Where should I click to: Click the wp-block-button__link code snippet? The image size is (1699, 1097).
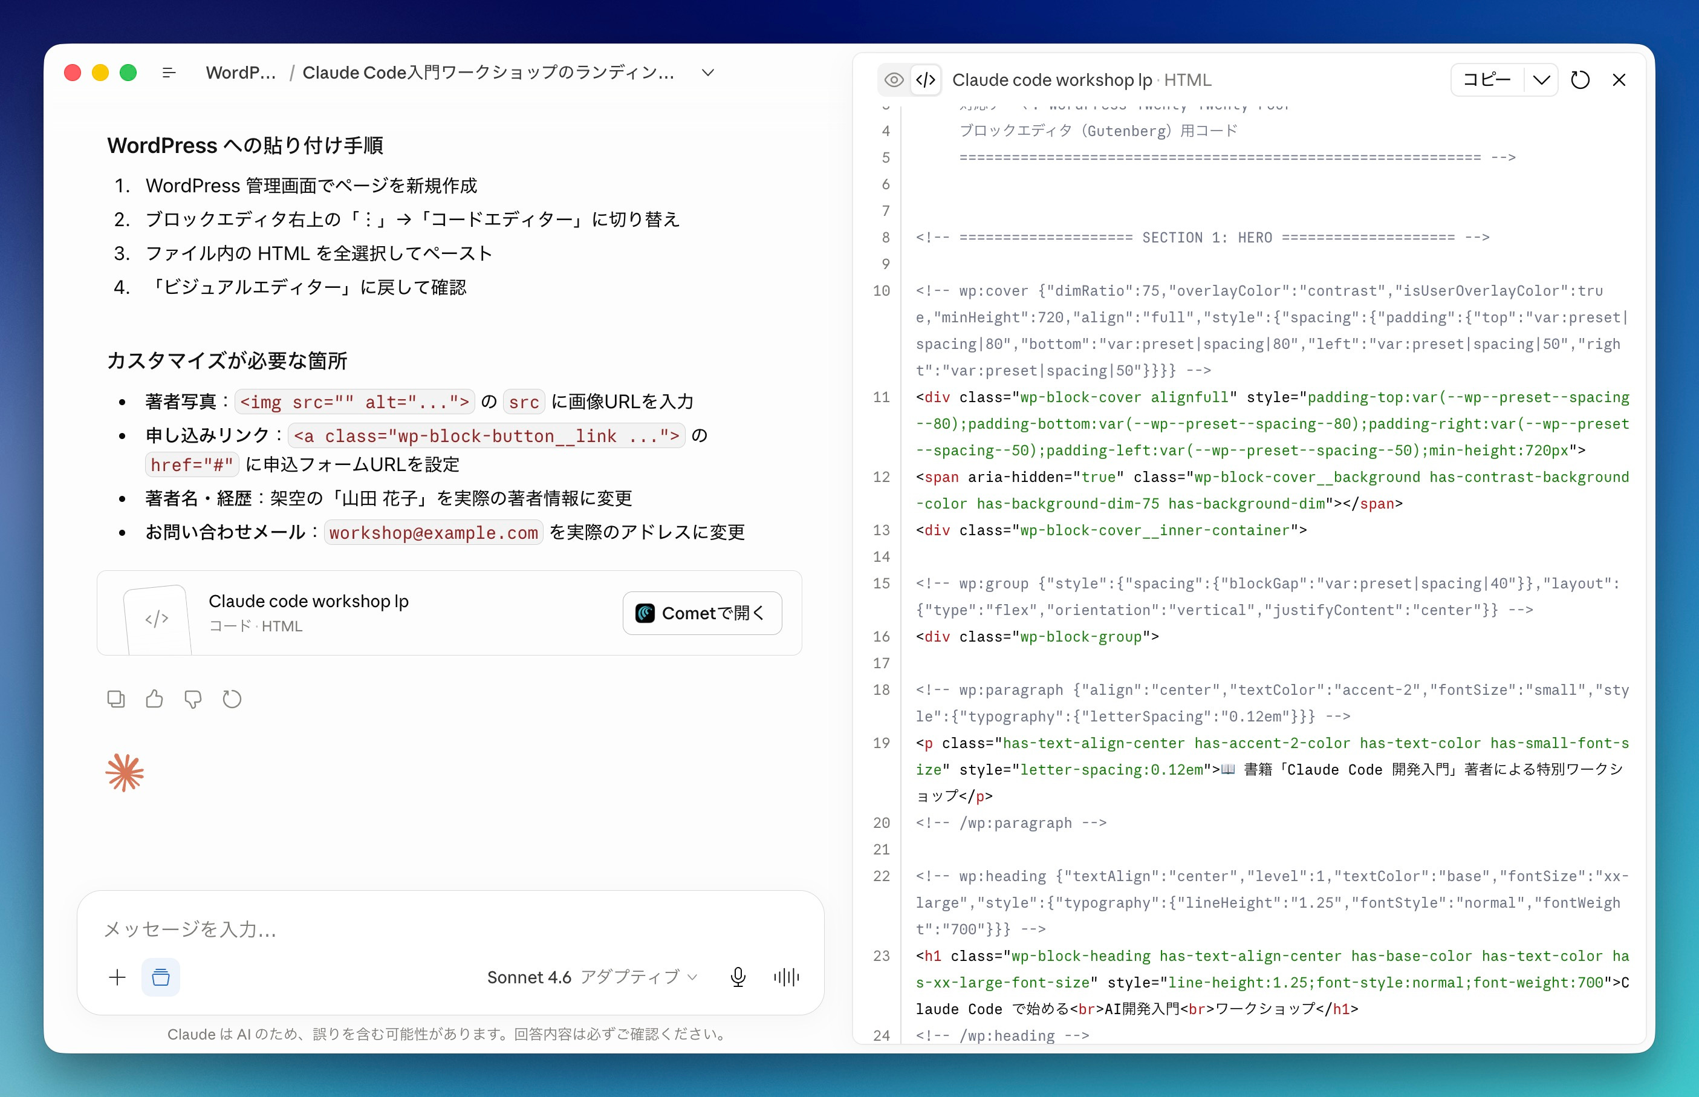tap(486, 436)
